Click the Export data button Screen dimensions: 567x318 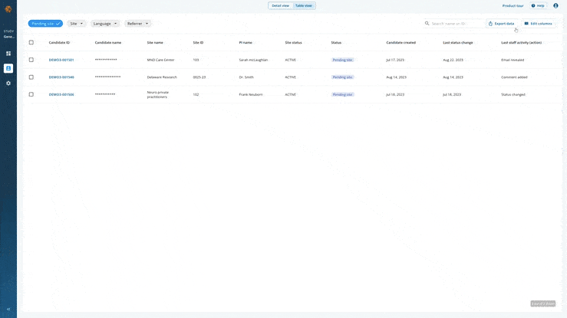(x=501, y=24)
